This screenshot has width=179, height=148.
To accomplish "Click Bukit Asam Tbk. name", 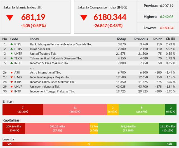I will pos(41,49).
